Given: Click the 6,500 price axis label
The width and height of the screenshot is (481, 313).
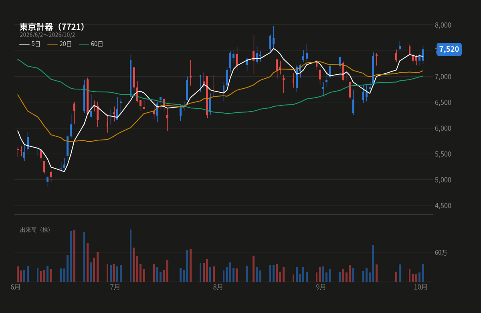Looking at the screenshot, I should click(x=443, y=102).
